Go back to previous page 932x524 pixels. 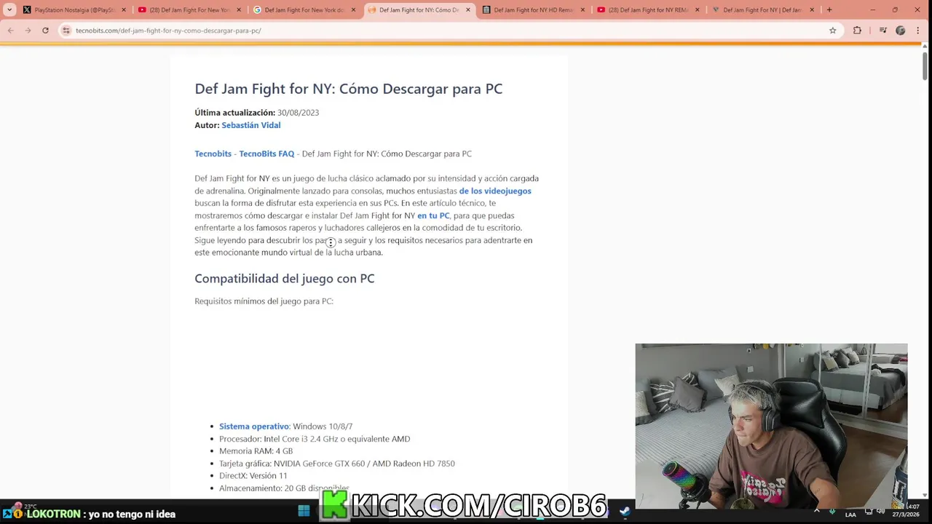(x=10, y=31)
